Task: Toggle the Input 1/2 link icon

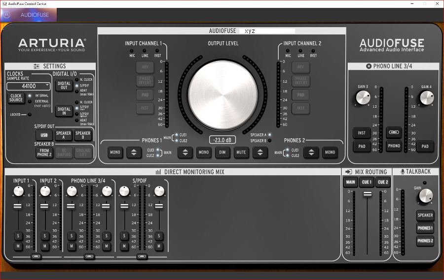Action: click(x=36, y=256)
